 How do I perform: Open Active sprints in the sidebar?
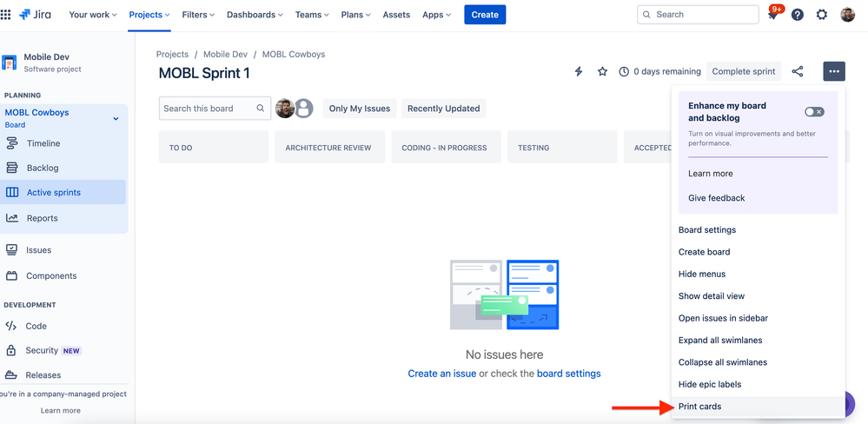(x=63, y=193)
